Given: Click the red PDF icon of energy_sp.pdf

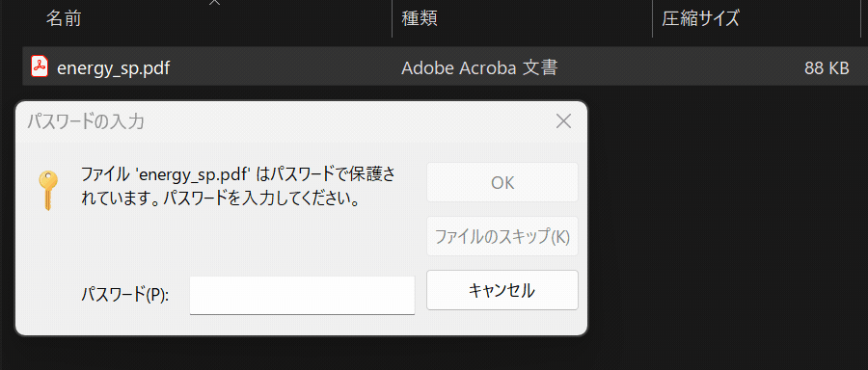Looking at the screenshot, I should [x=40, y=66].
